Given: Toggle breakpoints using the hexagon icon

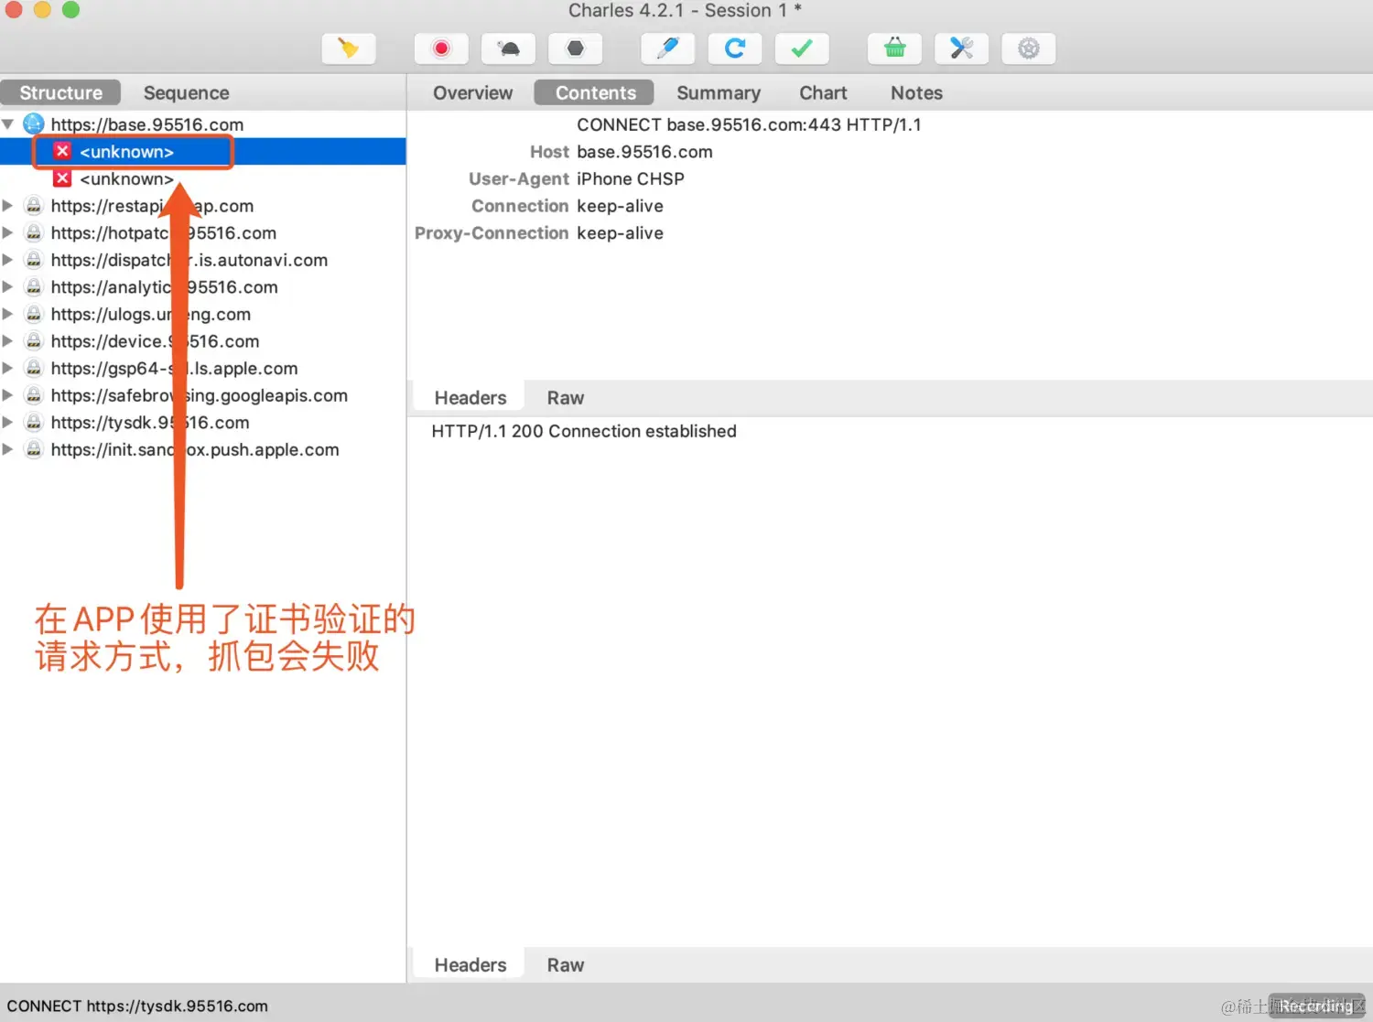Looking at the screenshot, I should (x=575, y=48).
